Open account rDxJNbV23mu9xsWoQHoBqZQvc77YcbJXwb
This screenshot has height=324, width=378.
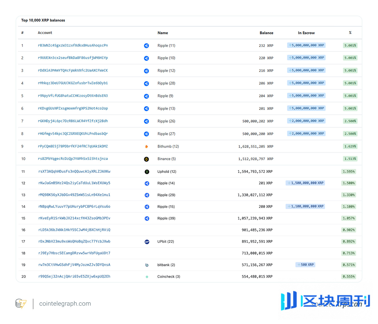click(74, 241)
